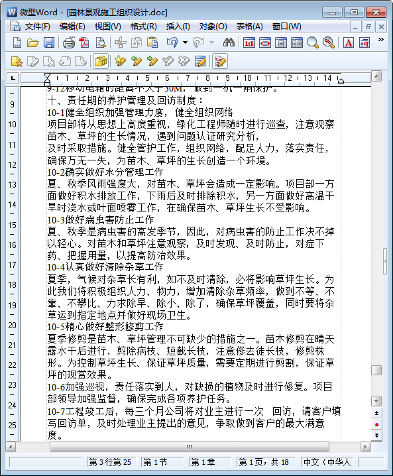Click the edit comment note icon
Image resolution: width=393 pixels, height=476 pixels.
pos(32,62)
